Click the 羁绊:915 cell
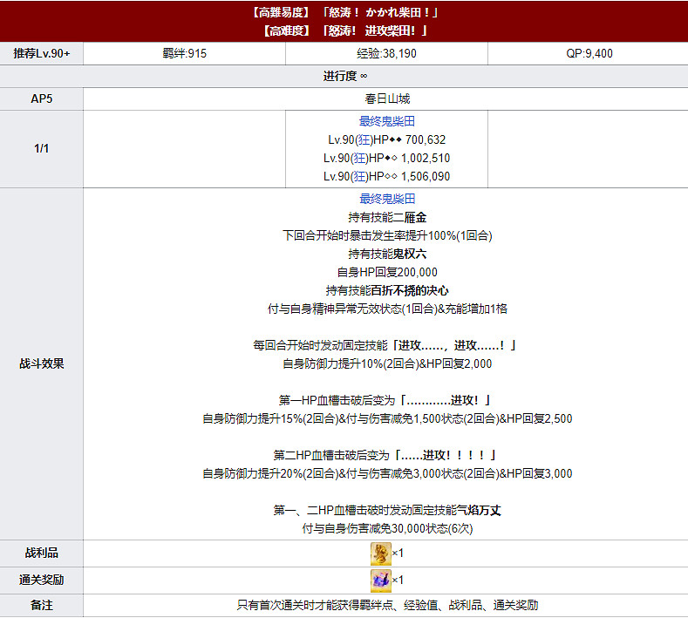This screenshot has height=618, width=688. [x=184, y=53]
